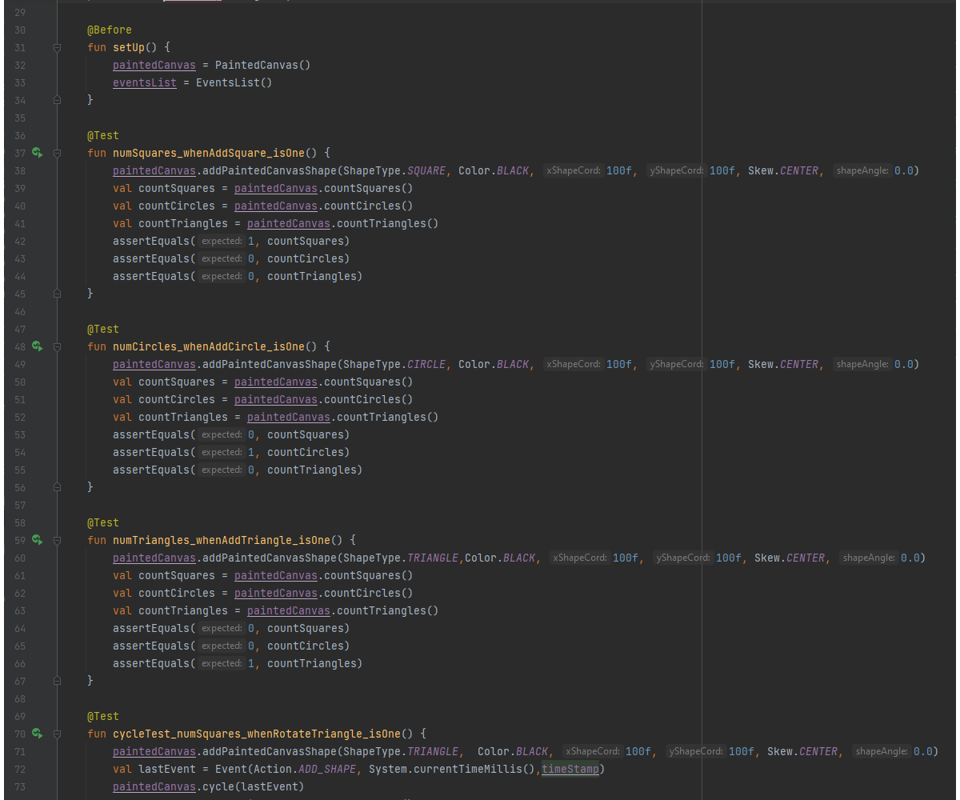Image resolution: width=960 pixels, height=800 pixels.
Task: Collapse numSquares_whenAddSquare_isOne function fold marker
Action: [x=57, y=153]
